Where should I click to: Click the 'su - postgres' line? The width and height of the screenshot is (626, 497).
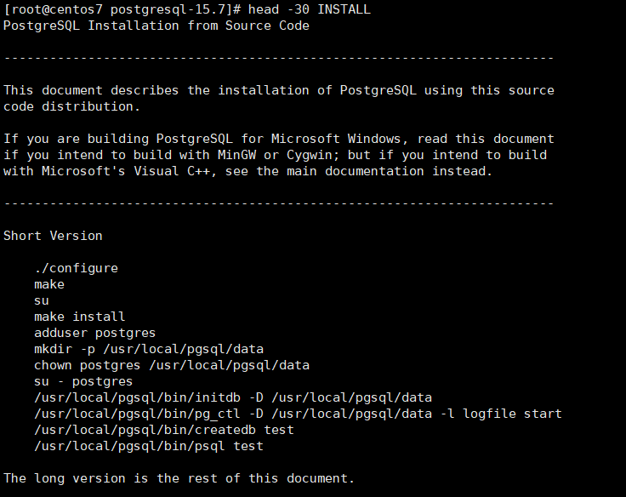coord(83,381)
